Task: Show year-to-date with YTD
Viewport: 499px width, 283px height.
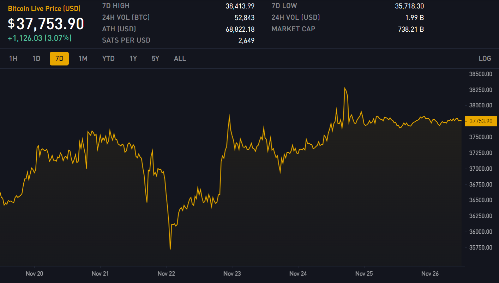Action: coord(108,58)
